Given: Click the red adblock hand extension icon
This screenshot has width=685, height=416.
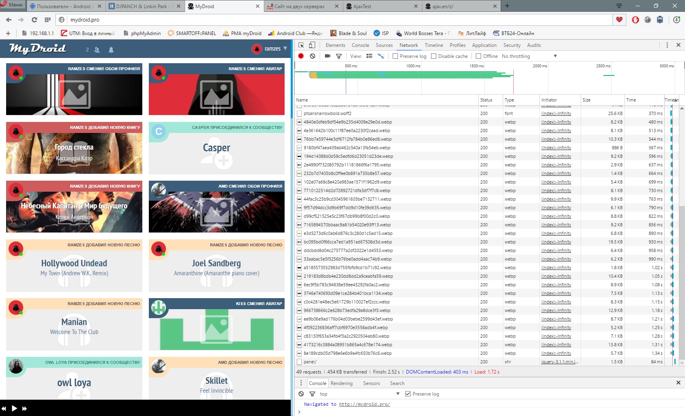Looking at the screenshot, I should point(635,20).
